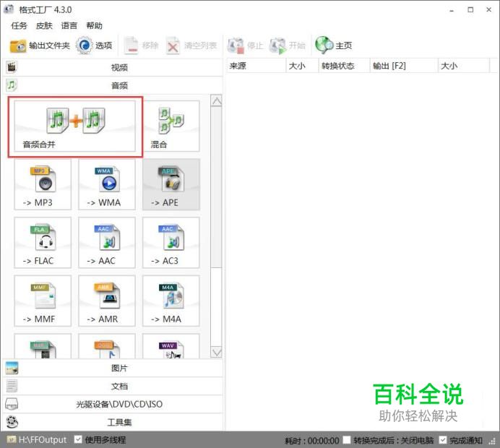
Task: Select the -> AC3 conversion tile
Action: click(171, 243)
